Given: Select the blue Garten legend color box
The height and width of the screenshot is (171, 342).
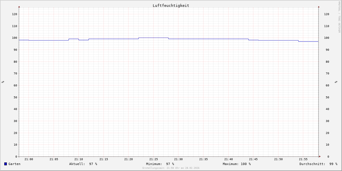Looking at the screenshot, I should 5,164.
